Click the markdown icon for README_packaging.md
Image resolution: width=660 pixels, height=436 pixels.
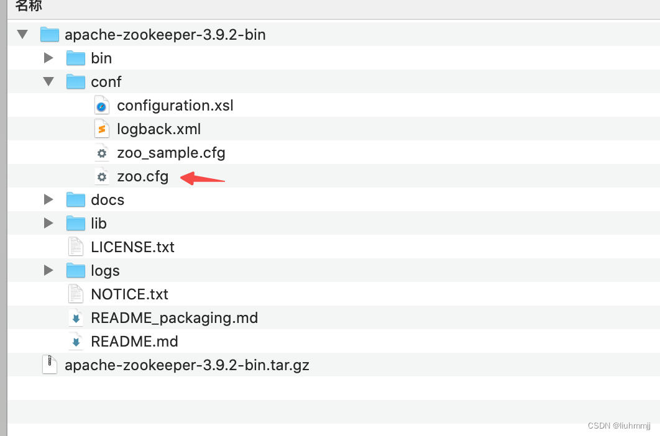coord(75,317)
